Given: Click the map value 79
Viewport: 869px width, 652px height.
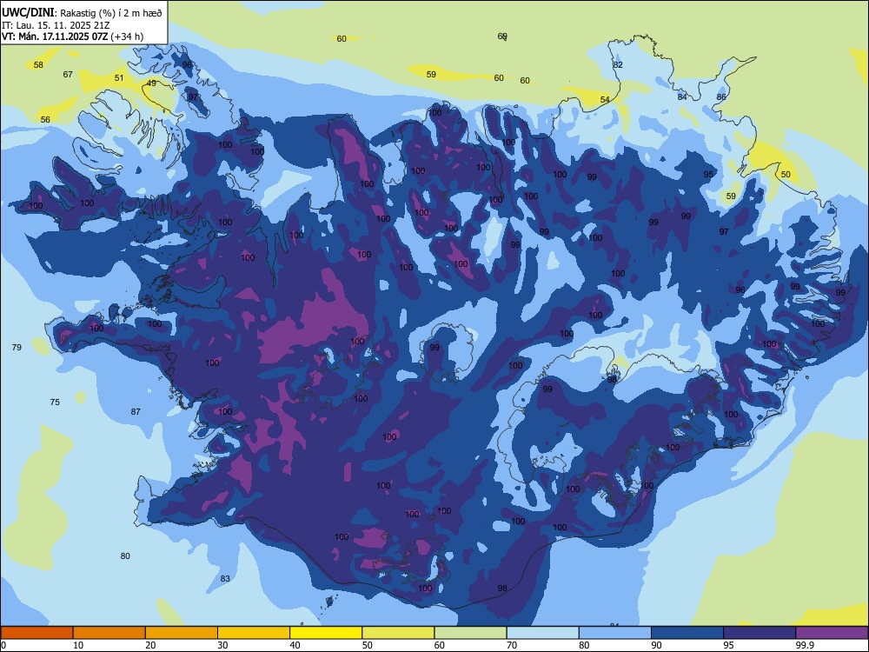Looking at the screenshot, I should pos(17,347).
